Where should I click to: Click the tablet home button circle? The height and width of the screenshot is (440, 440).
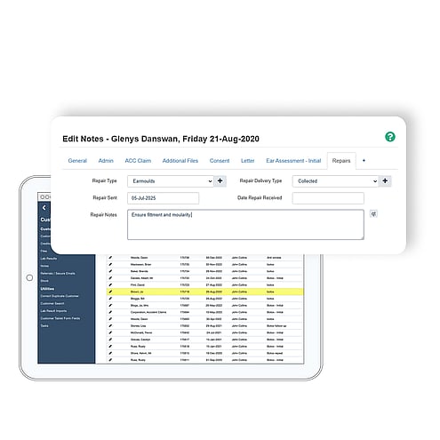(29, 277)
